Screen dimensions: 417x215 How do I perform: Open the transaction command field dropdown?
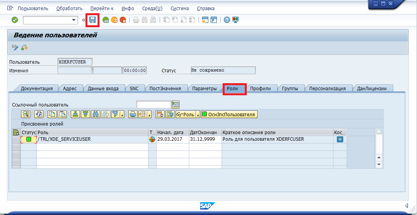[x=74, y=20]
